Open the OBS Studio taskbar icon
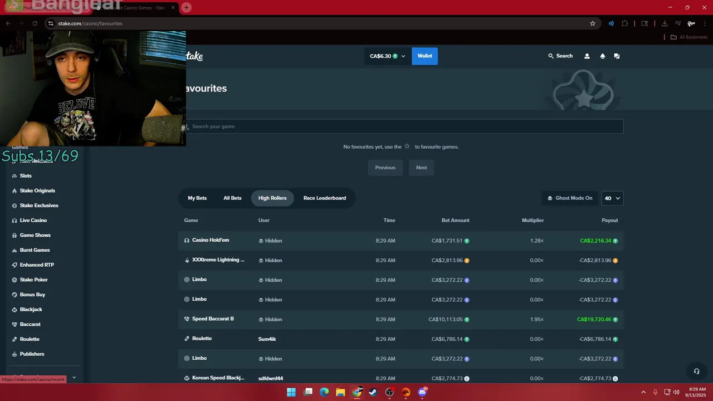Viewport: 713px width, 401px height. tap(389, 392)
